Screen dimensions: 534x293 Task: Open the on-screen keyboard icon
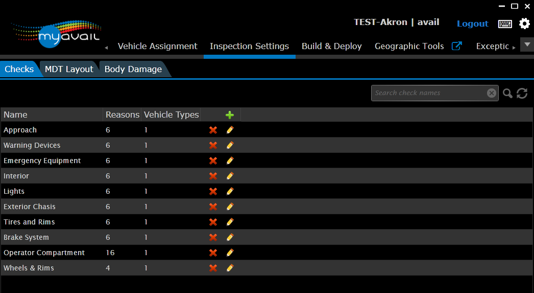[505, 24]
